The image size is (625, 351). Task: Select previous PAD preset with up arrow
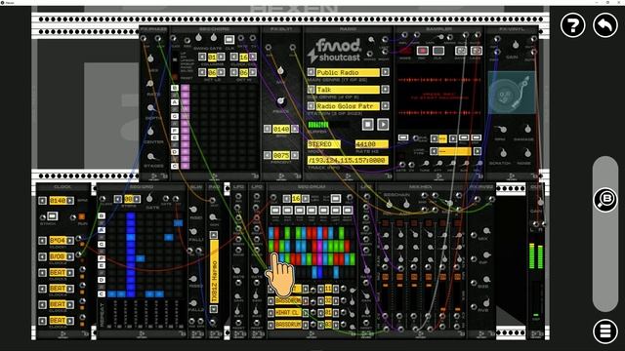tap(214, 235)
